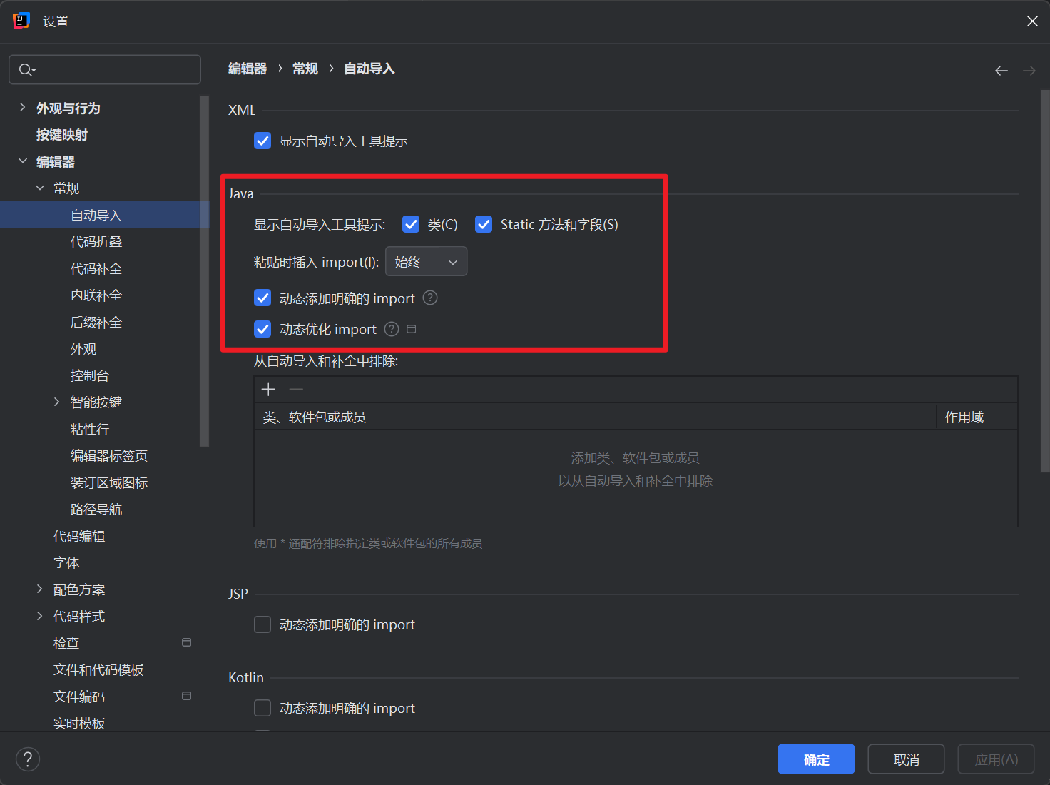Expand the 配色方案 tree node
The height and width of the screenshot is (785, 1050).
40,589
